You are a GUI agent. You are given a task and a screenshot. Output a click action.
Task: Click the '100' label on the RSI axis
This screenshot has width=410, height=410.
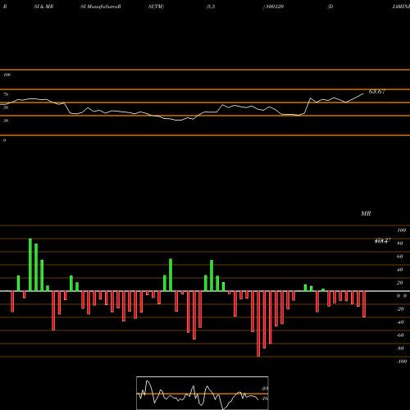(x=7, y=75)
